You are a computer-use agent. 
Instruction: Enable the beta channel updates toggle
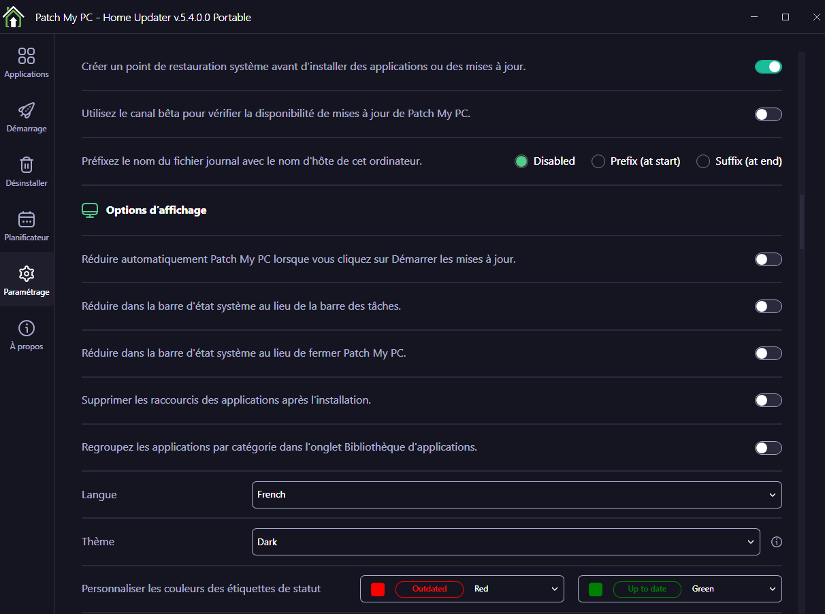point(769,114)
